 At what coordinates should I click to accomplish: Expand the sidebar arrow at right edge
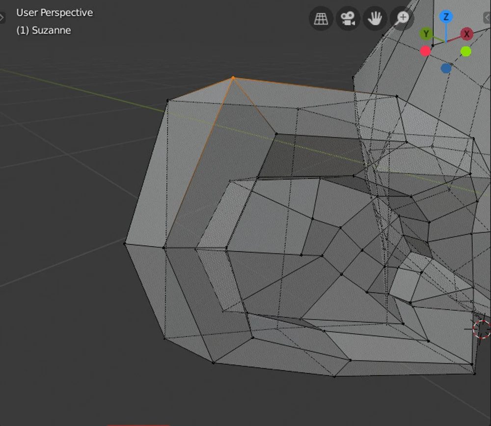click(488, 18)
